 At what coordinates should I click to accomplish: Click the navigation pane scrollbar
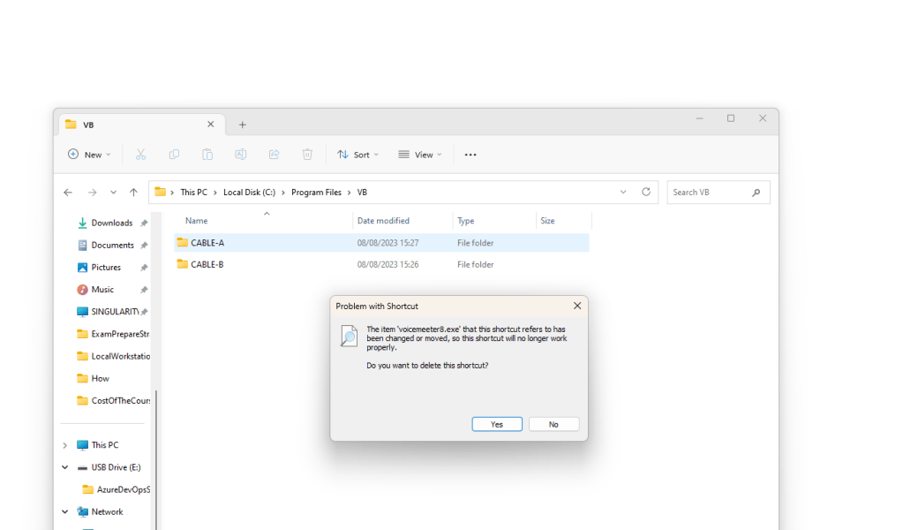(x=155, y=459)
